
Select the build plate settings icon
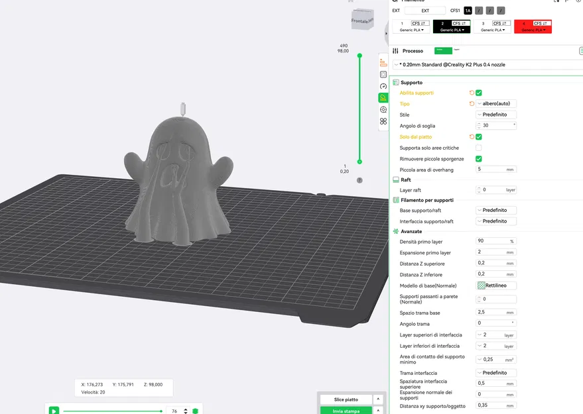(383, 74)
